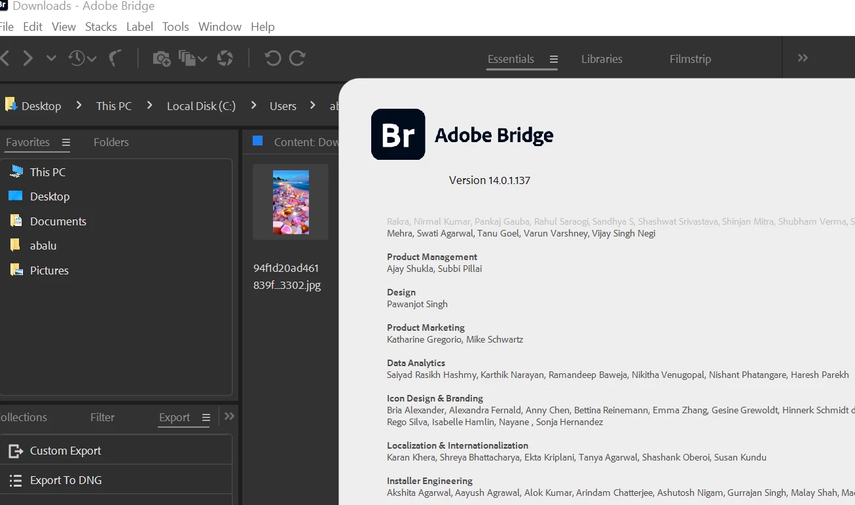855x505 pixels.
Task: Click the Content panel tab
Action: click(x=306, y=142)
